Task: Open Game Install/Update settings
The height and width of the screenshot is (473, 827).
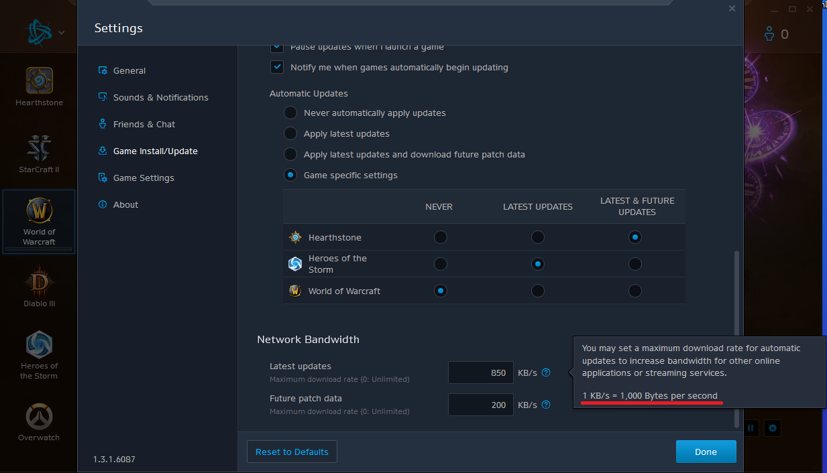Action: click(148, 151)
